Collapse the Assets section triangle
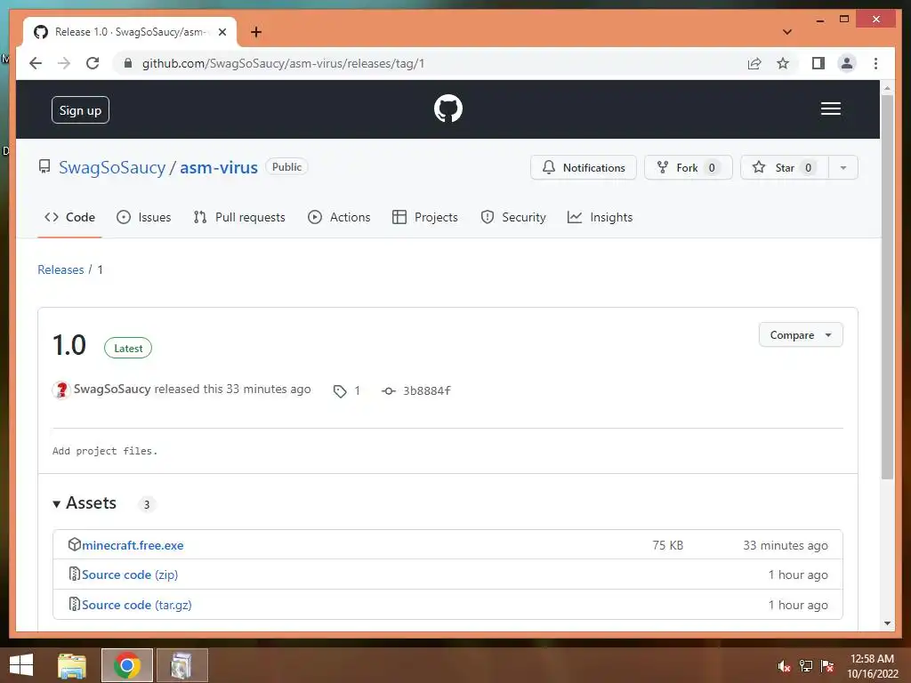Screen dimensions: 911x683 tap(56, 504)
